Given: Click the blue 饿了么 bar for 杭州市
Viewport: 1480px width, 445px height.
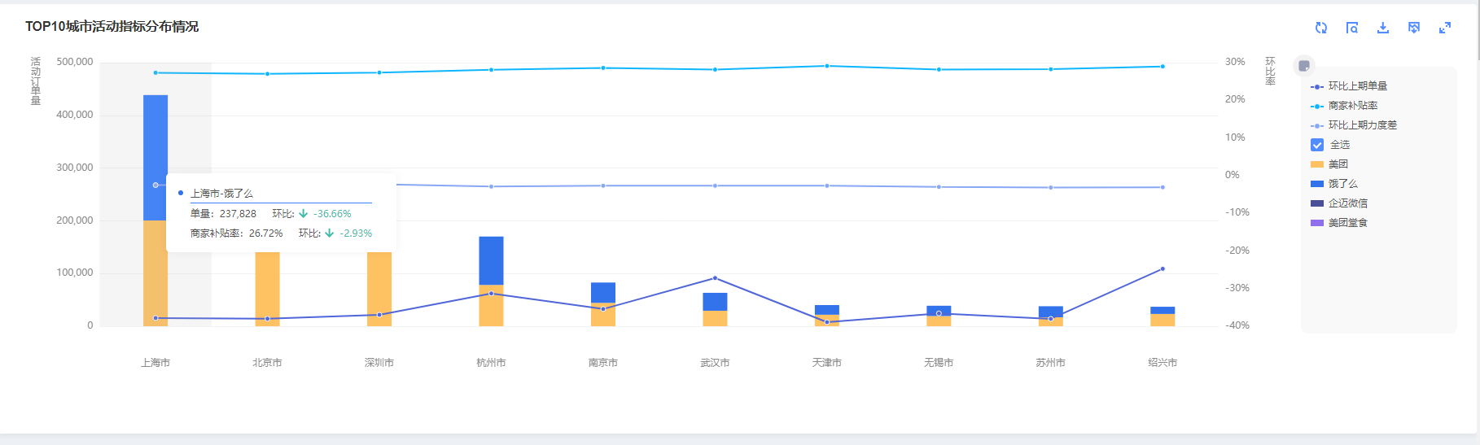Looking at the screenshot, I should coord(491,260).
